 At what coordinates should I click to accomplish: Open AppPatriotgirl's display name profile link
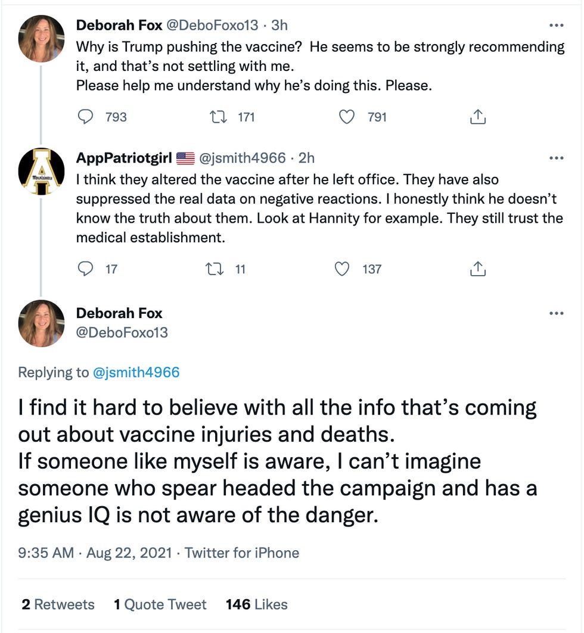click(124, 158)
